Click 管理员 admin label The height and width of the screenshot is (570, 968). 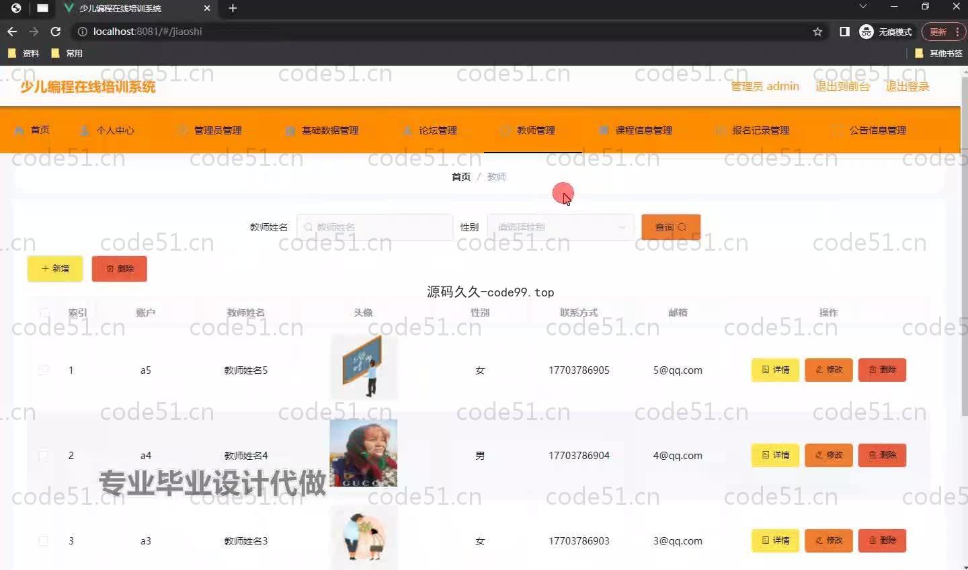(765, 86)
